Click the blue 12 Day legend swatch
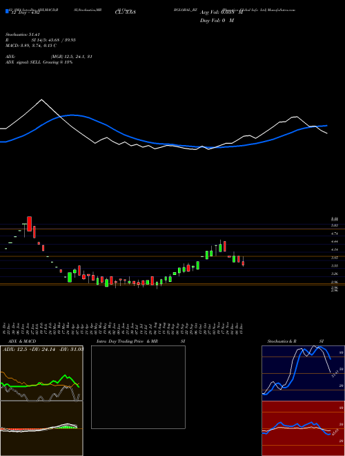 coord(8,12)
